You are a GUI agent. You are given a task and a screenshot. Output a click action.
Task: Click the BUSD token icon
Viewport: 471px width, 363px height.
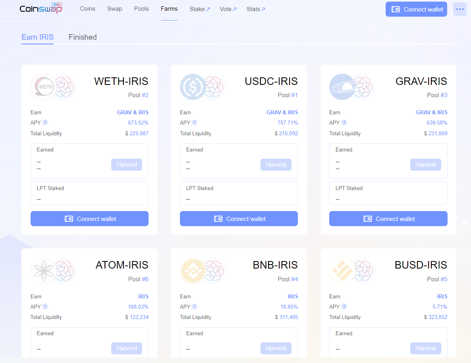342,271
